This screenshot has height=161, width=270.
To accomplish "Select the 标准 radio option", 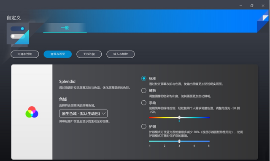I will coord(144,79).
